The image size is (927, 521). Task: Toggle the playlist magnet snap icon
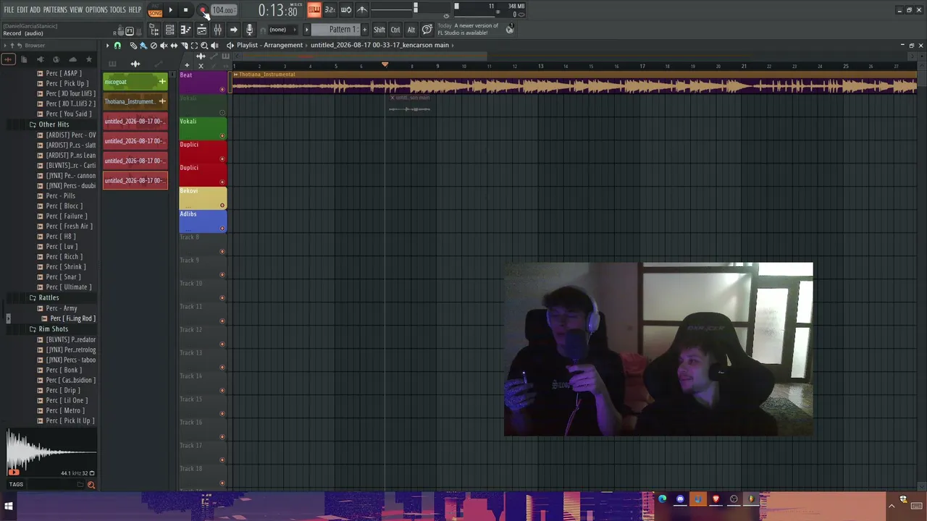coord(117,46)
